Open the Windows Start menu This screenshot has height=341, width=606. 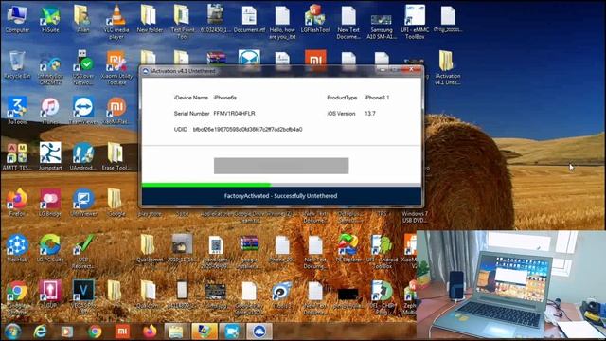coord(12,332)
